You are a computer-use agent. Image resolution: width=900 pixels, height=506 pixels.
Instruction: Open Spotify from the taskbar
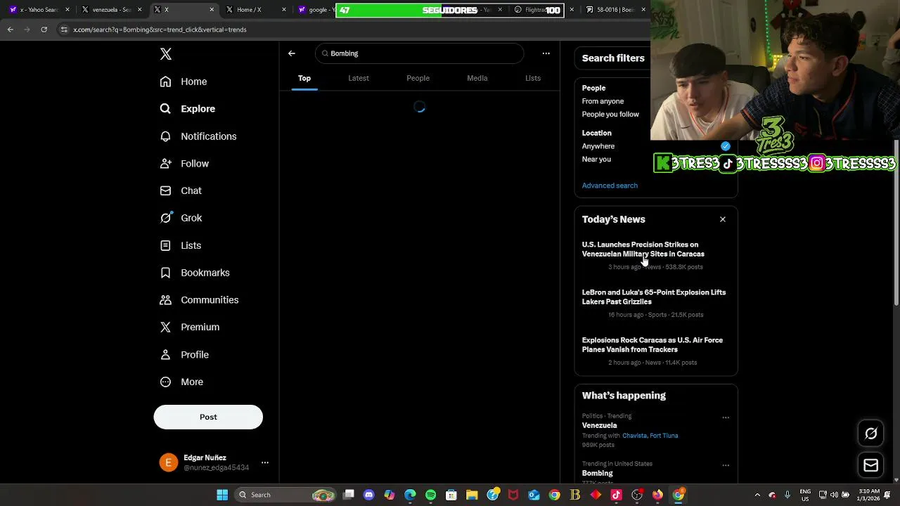(430, 495)
